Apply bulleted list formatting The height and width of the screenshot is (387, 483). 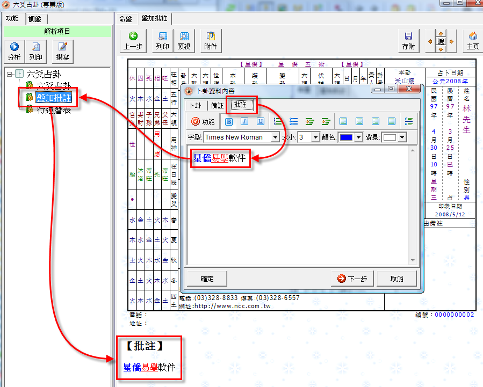pos(293,121)
